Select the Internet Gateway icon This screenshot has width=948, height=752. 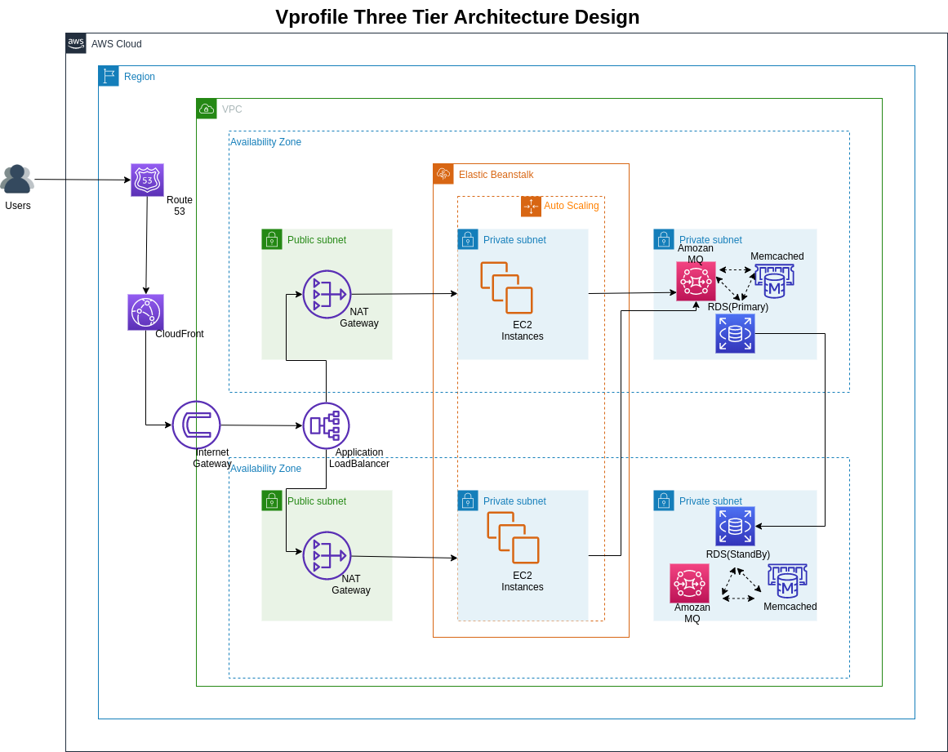pos(196,425)
